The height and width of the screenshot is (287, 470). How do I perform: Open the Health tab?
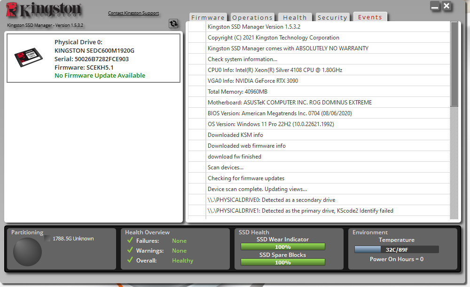[x=295, y=17]
